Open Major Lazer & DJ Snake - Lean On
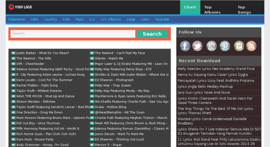The width and height of the screenshot is (270, 147). click(131, 64)
